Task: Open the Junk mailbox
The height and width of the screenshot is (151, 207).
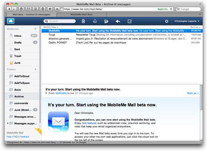Action: coord(22,63)
